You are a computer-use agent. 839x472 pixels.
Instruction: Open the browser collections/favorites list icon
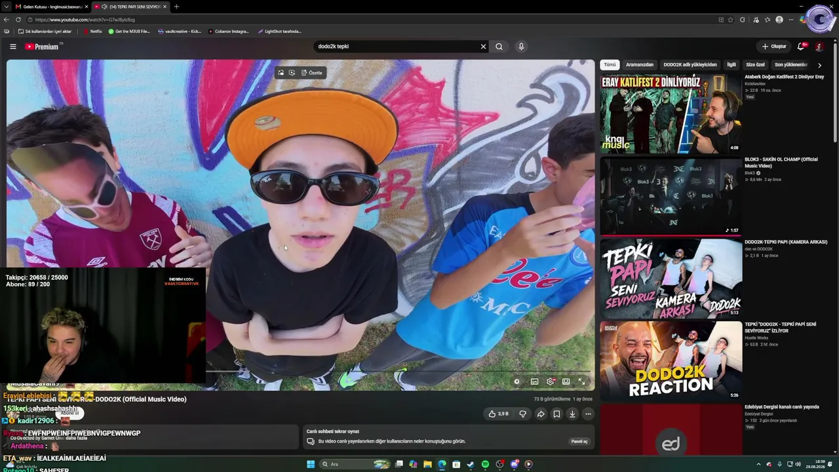(768, 20)
